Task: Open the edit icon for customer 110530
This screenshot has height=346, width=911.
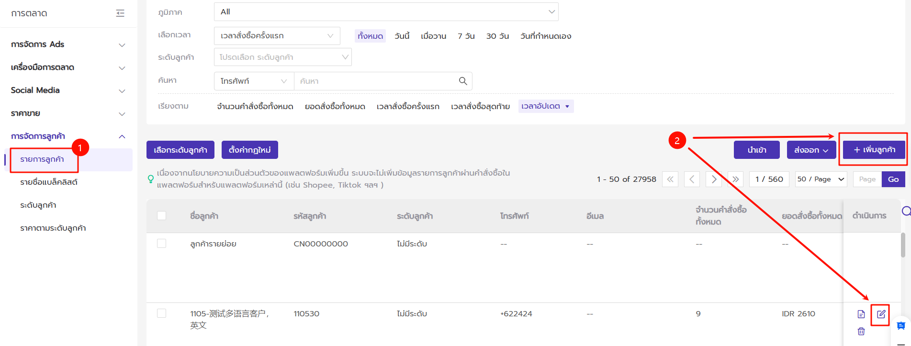Action: point(881,314)
